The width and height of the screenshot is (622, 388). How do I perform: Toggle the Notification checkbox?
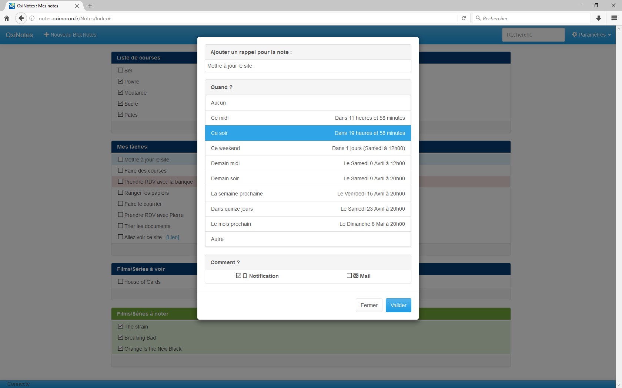pyautogui.click(x=238, y=276)
